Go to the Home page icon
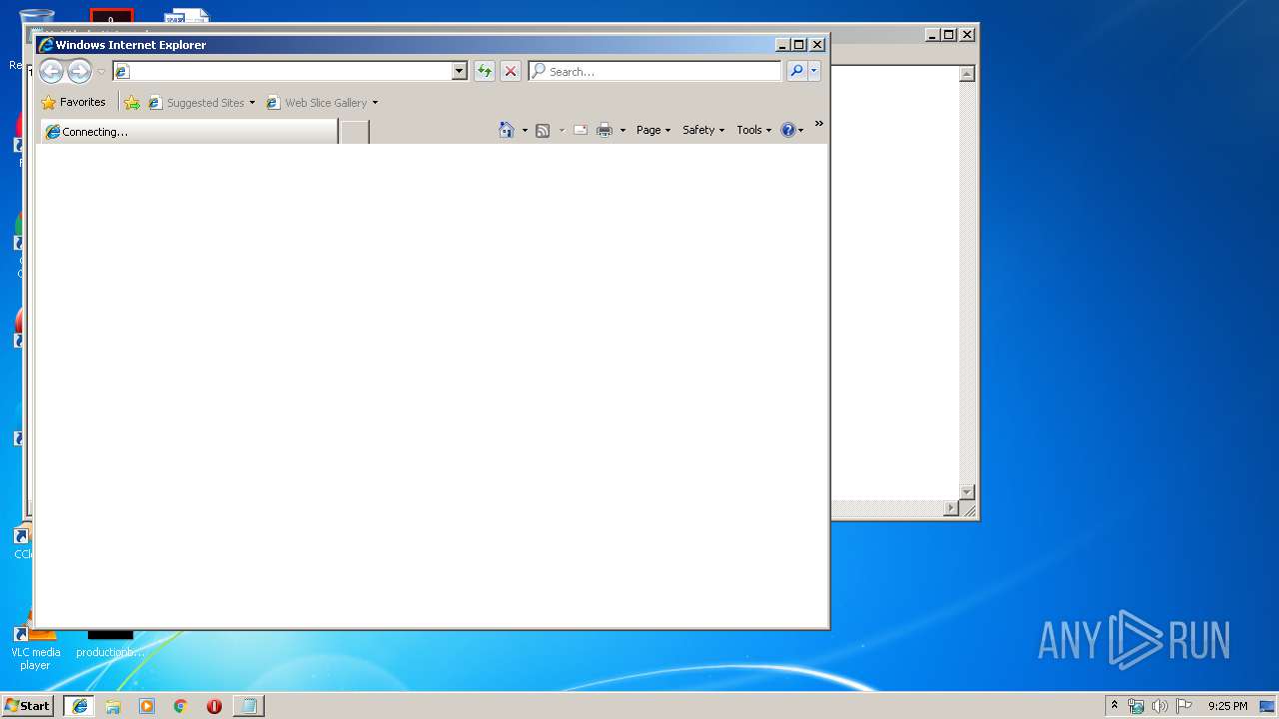This screenshot has height=719, width=1279. click(x=507, y=130)
